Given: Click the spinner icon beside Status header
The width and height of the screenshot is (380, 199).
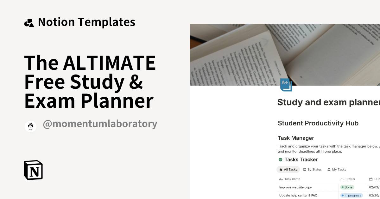Looking at the screenshot, I should [342, 179].
